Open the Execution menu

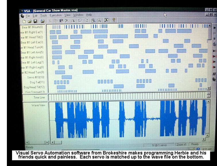click(55, 15)
